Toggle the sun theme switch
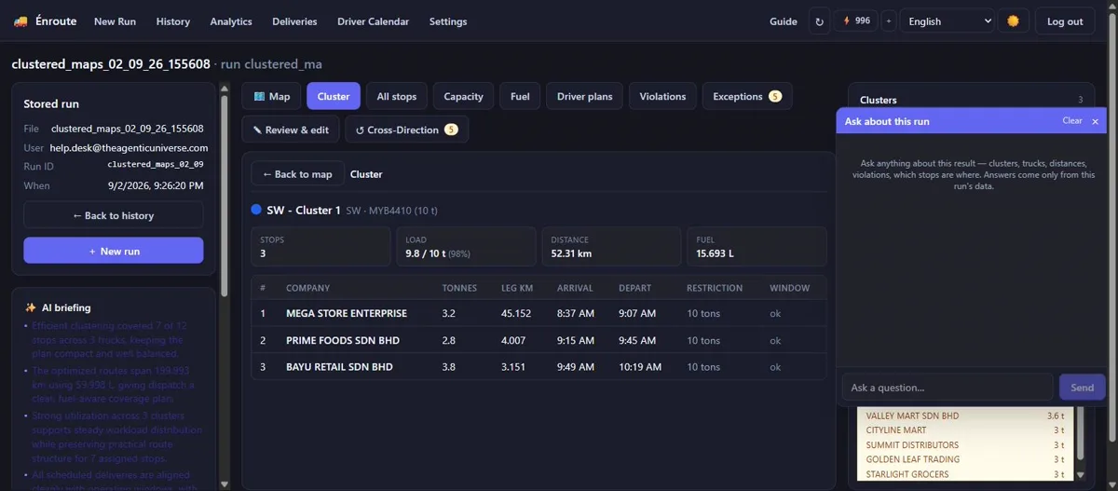1118x491 pixels. [1013, 20]
